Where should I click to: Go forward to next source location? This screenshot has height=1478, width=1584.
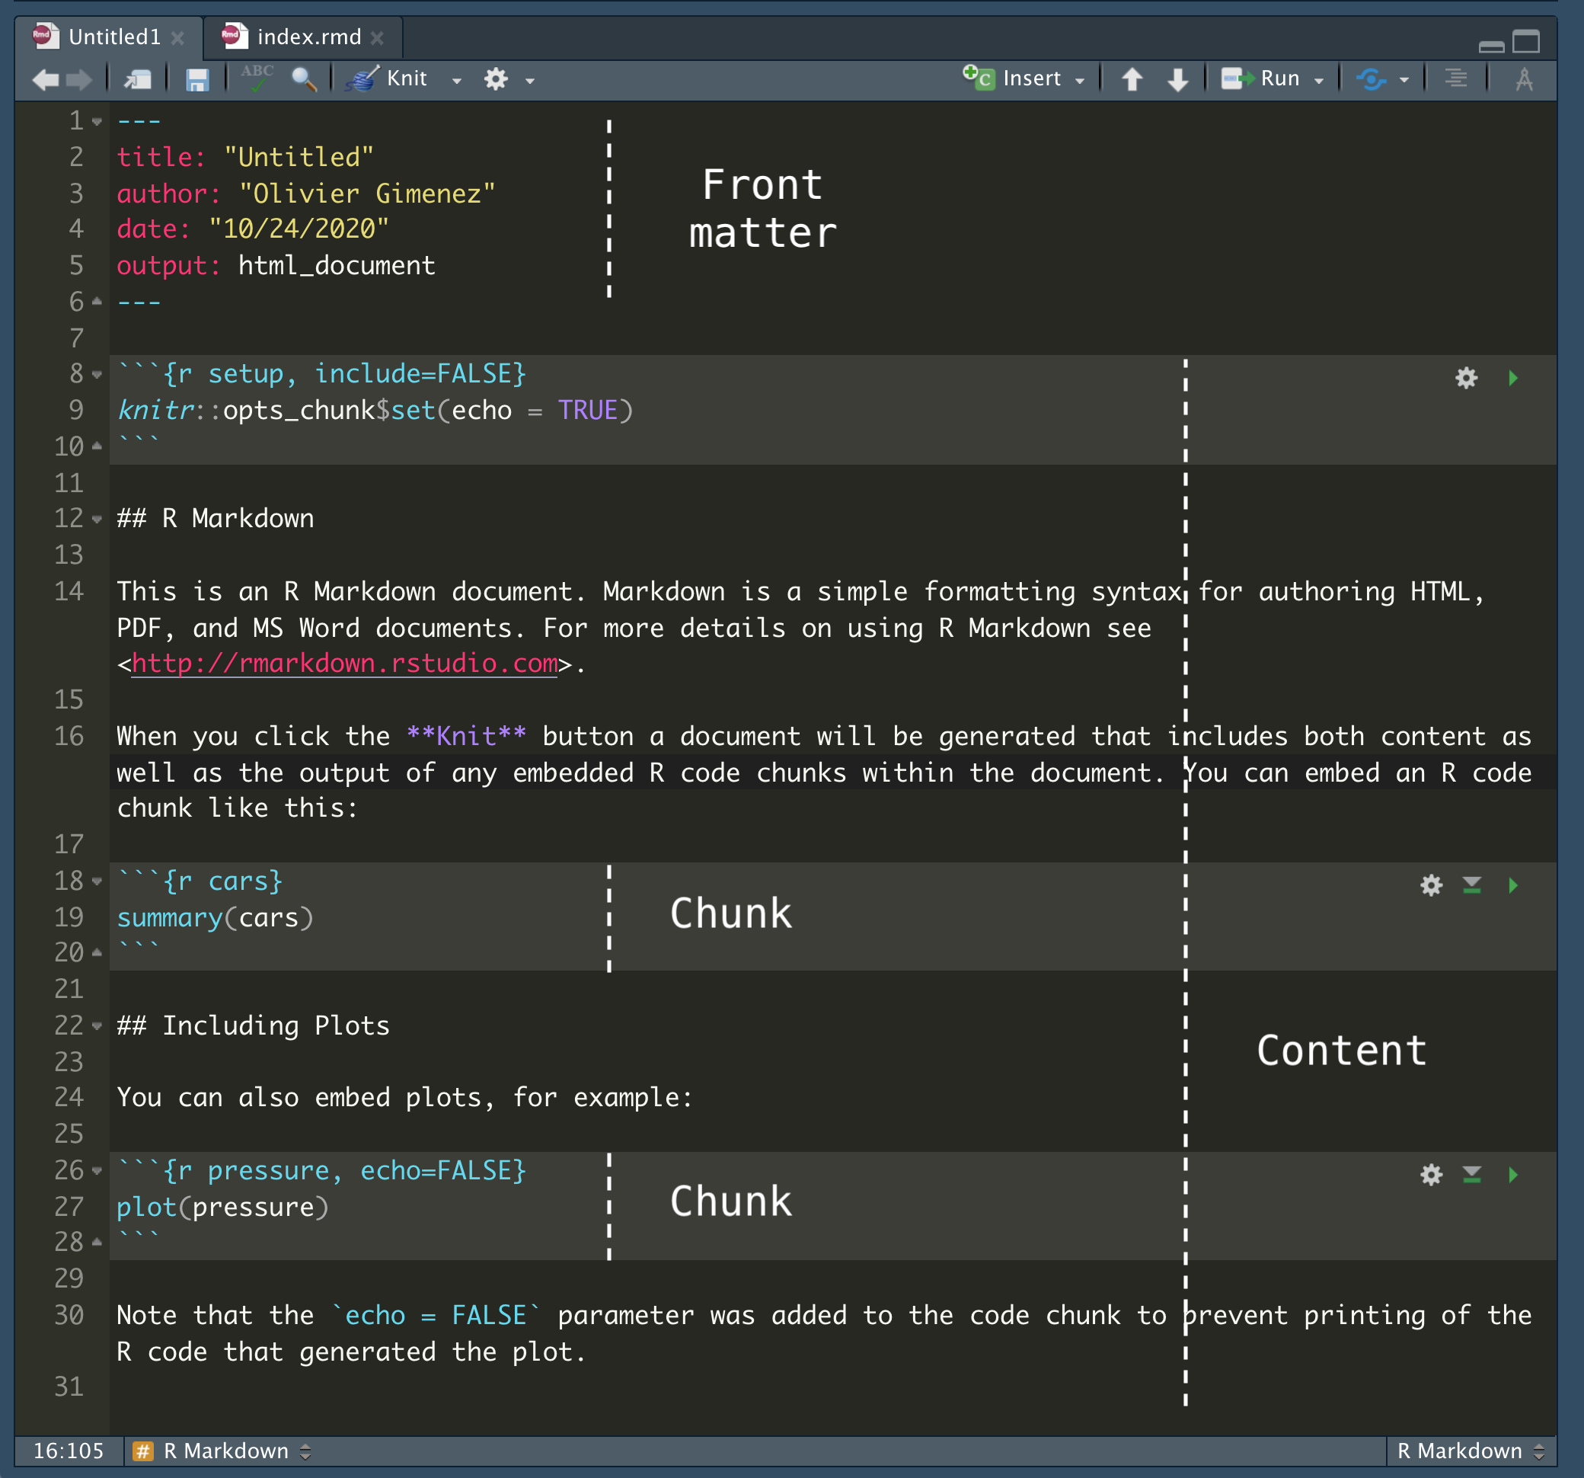click(79, 79)
